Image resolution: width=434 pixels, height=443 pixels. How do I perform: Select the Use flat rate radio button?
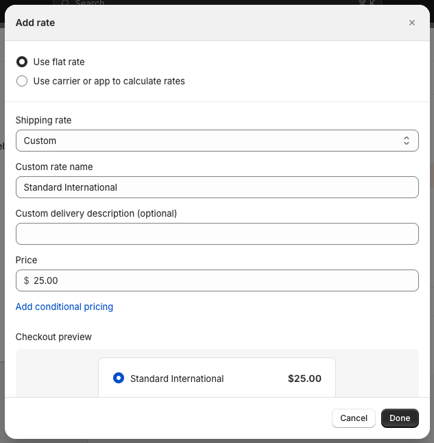pyautogui.click(x=22, y=62)
